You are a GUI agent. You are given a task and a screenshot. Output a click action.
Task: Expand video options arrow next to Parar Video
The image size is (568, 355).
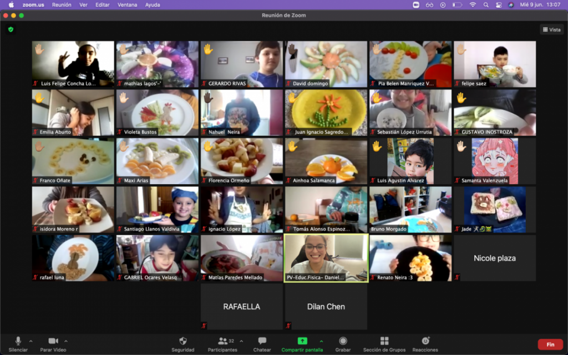[x=66, y=341]
